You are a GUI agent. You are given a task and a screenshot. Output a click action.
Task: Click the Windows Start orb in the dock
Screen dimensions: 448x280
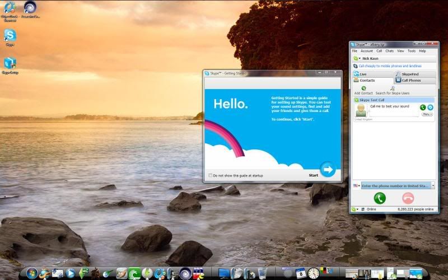tap(32, 273)
